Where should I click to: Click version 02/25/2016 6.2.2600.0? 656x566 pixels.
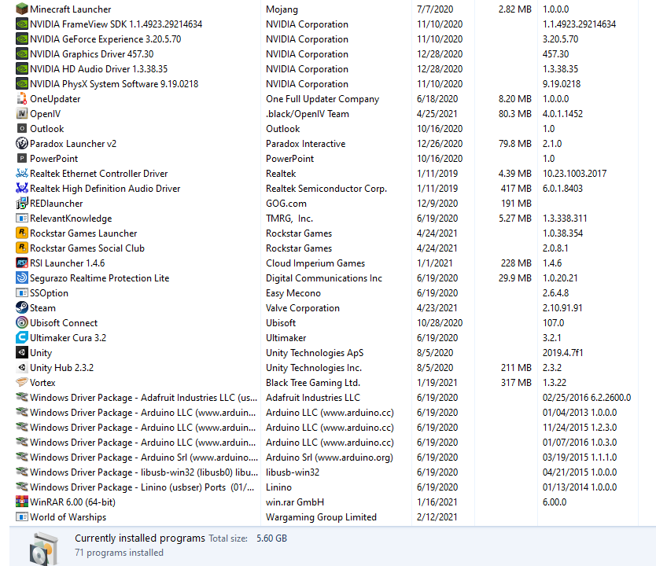587,397
